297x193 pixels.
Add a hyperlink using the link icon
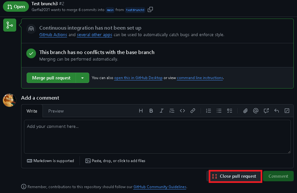[193, 111]
